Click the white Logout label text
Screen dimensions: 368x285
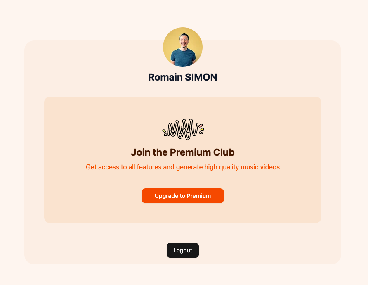coord(183,250)
